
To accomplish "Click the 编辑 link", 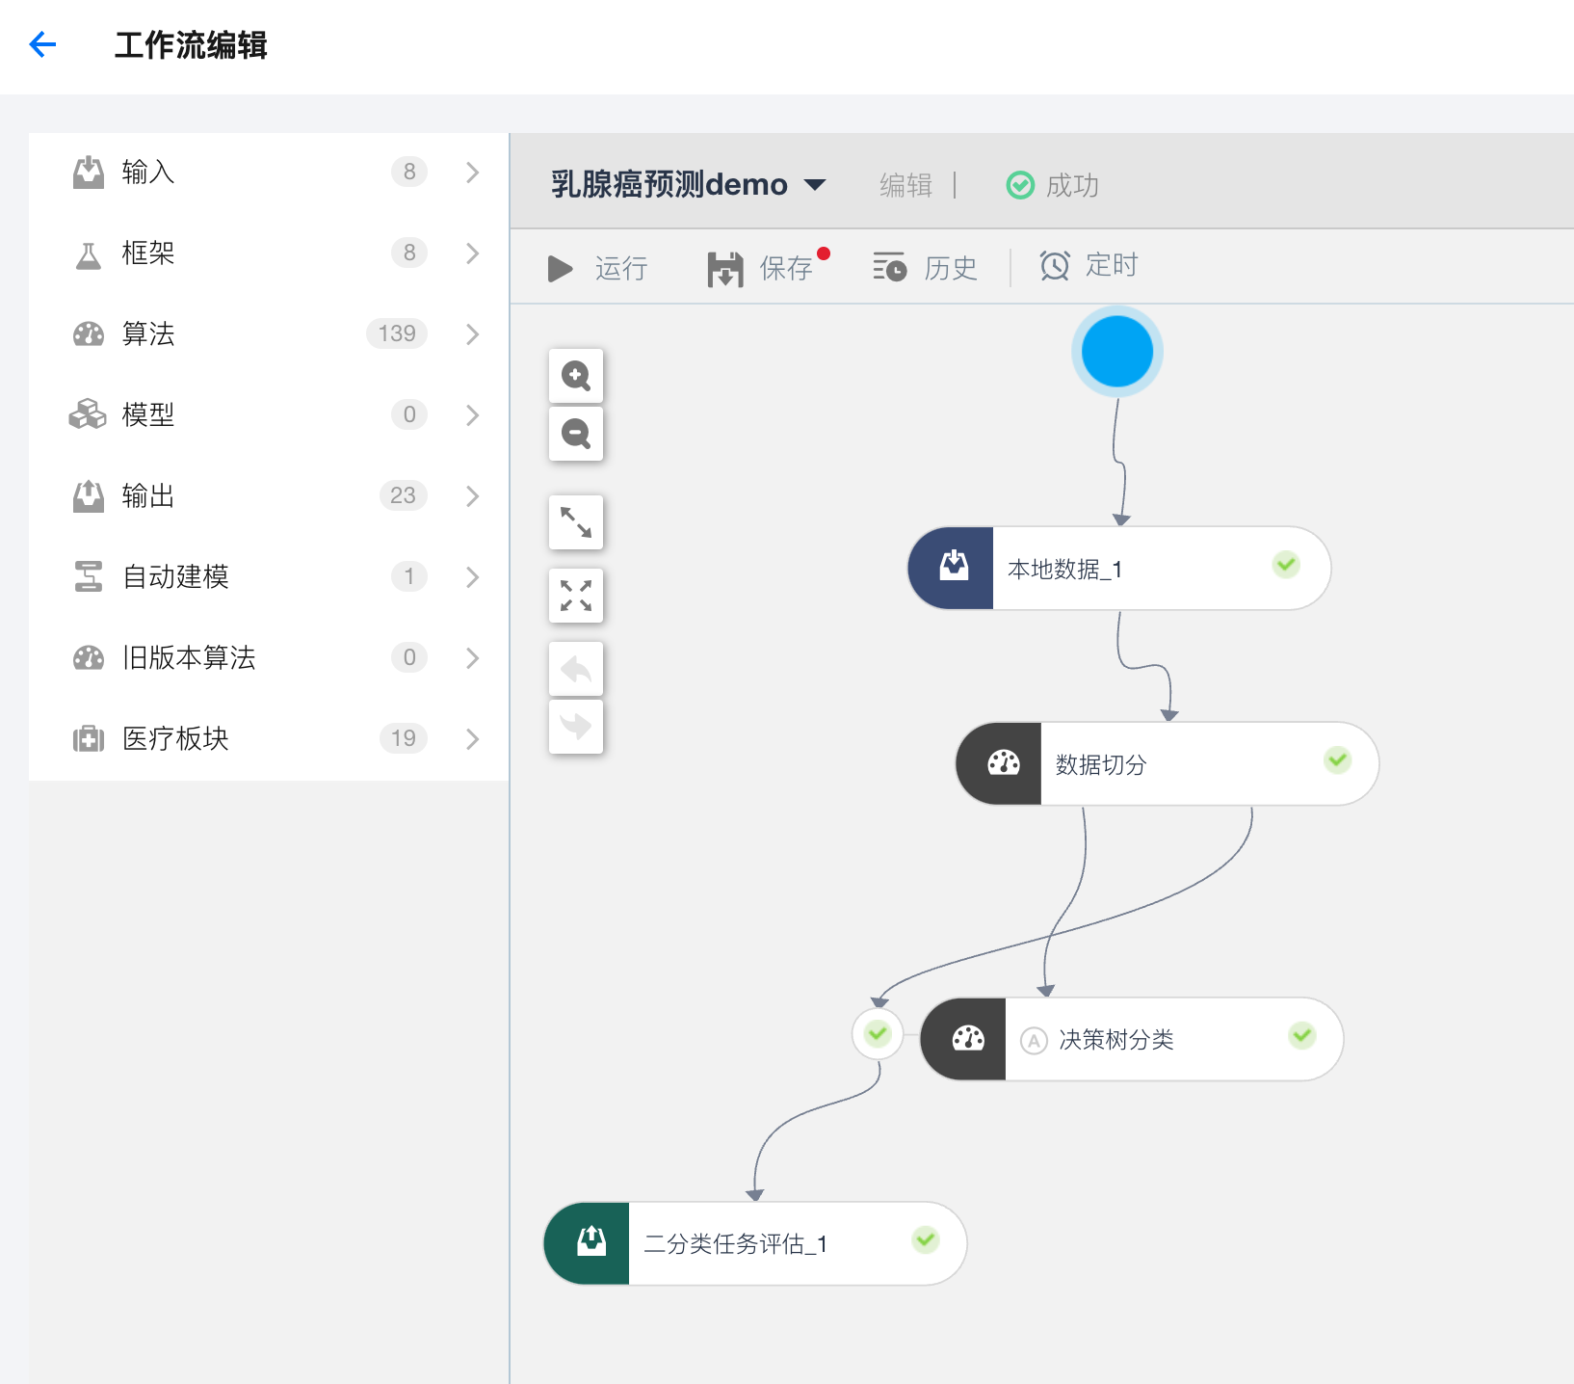I will [x=905, y=185].
